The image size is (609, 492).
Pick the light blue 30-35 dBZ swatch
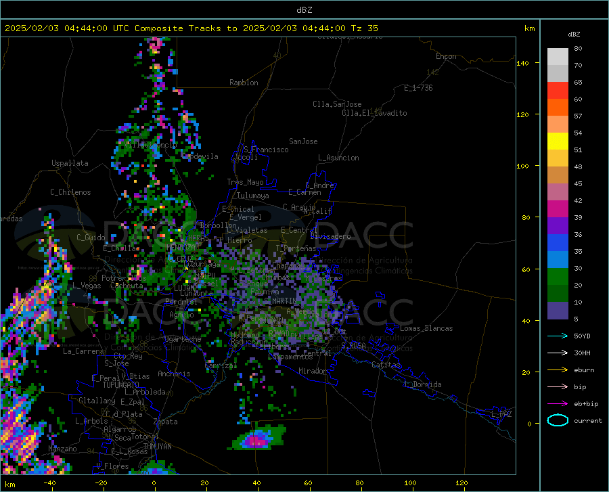coord(558,260)
